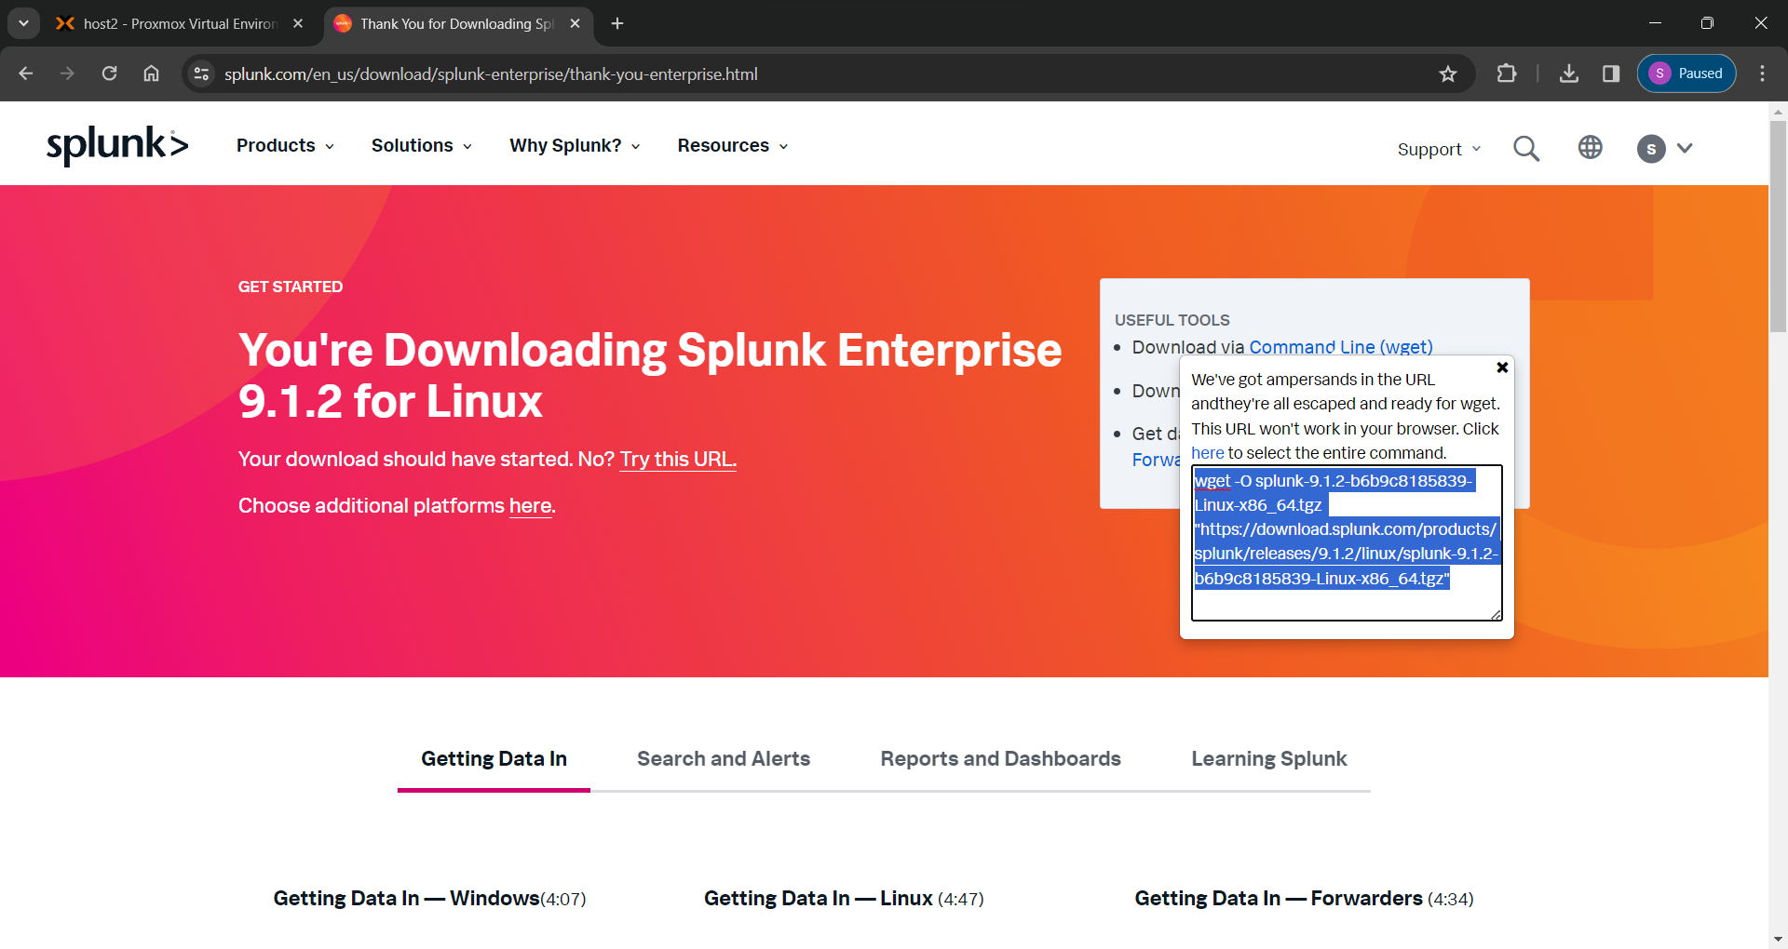Click inside the wget command text box
The image size is (1788, 949).
[x=1347, y=542]
